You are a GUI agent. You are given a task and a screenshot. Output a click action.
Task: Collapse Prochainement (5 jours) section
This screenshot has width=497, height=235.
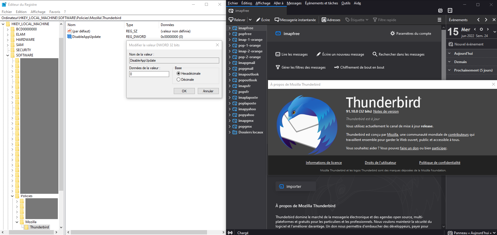[x=449, y=70]
